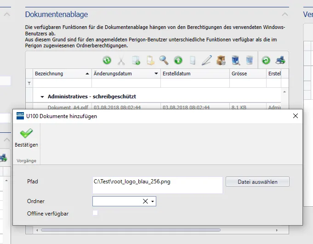Click the grey trash can delete icon
Screen dimensions: 313x244
tap(250, 60)
